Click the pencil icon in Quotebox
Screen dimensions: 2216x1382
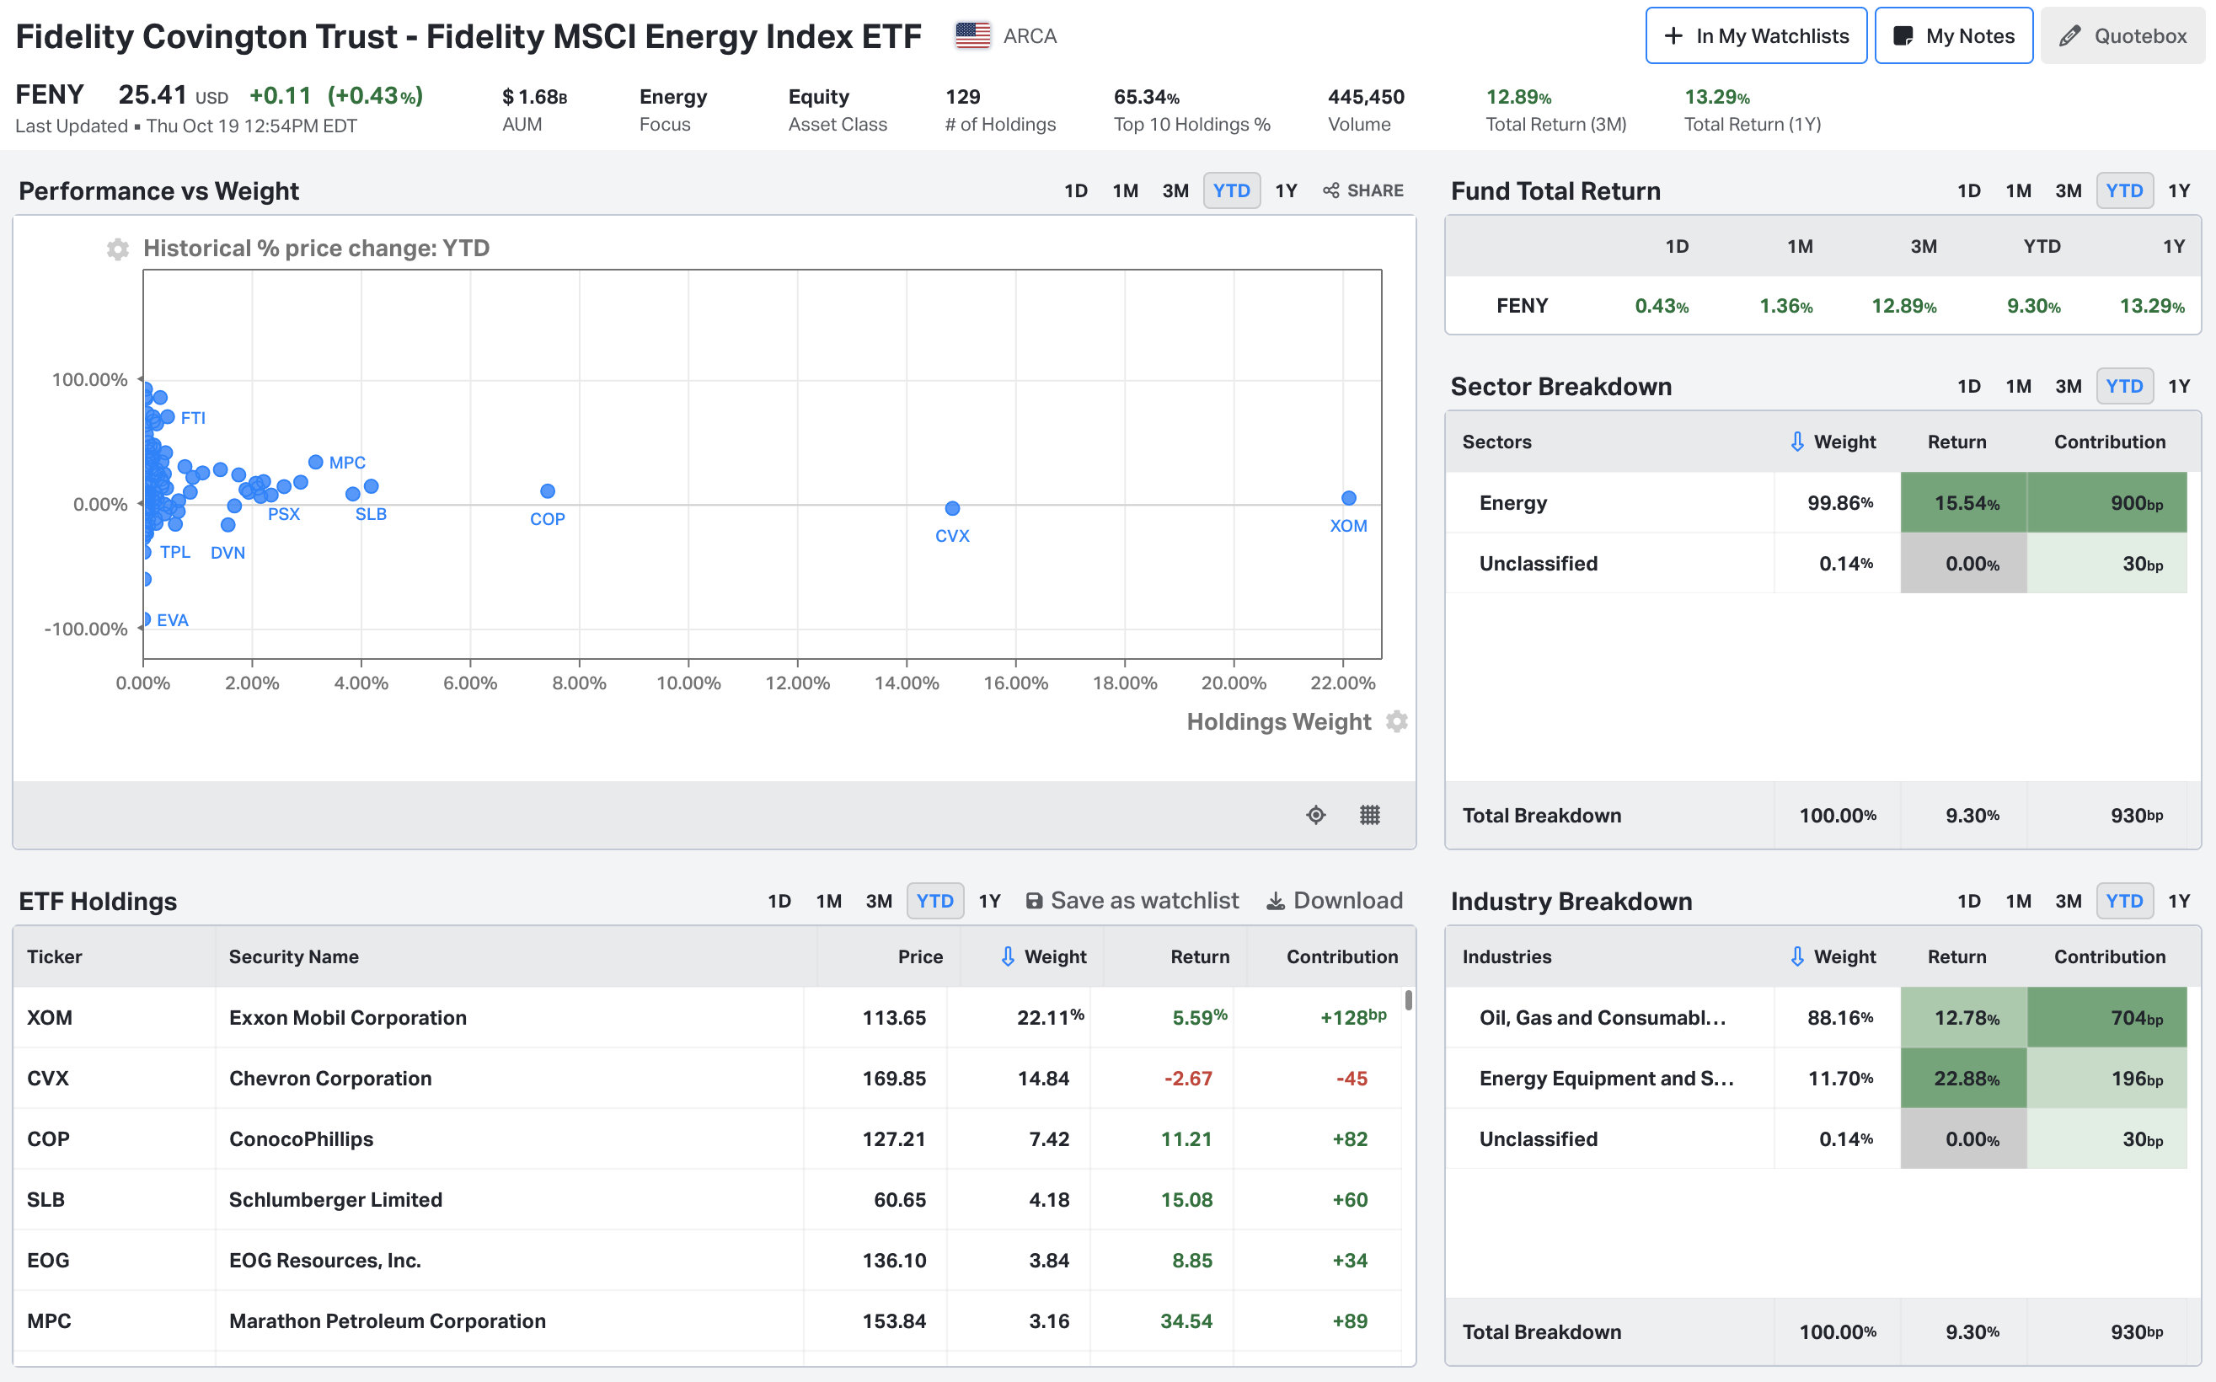tap(2069, 35)
